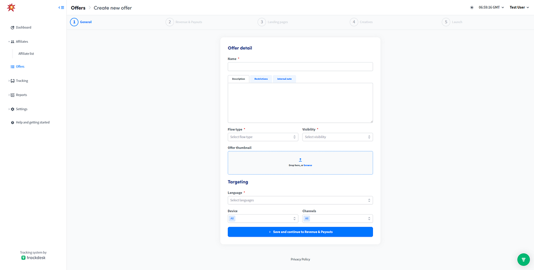
Task: Open the Channels dropdown
Action: (x=337, y=218)
